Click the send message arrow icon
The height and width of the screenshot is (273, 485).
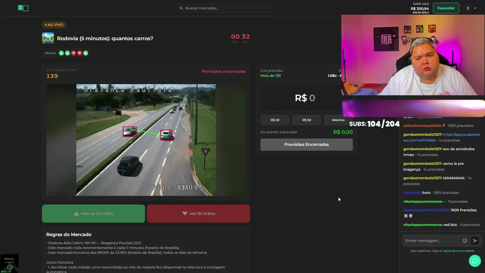[475, 241]
